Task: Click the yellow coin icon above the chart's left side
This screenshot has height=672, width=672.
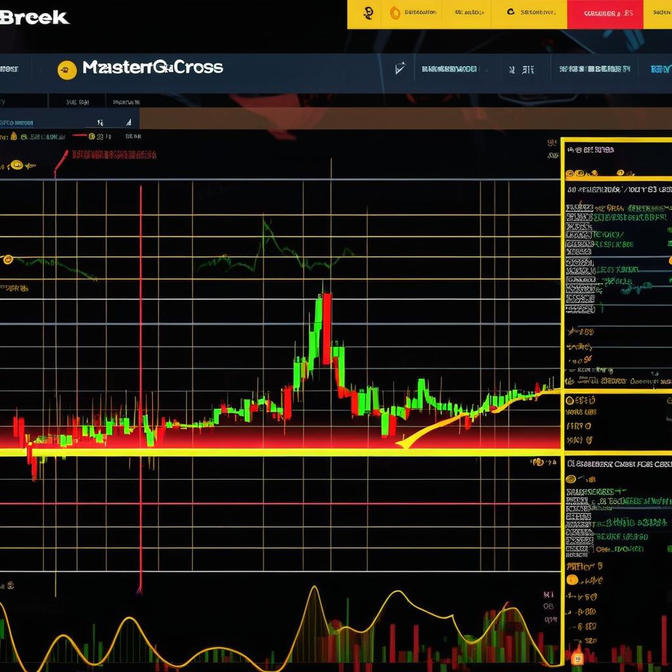Action: click(16, 165)
